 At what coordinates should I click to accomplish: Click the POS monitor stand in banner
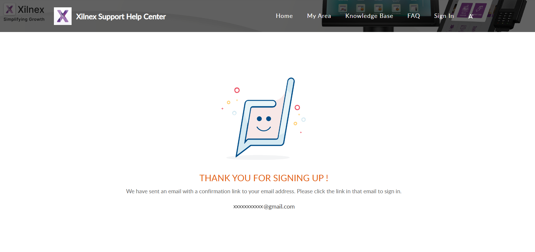pos(379,29)
